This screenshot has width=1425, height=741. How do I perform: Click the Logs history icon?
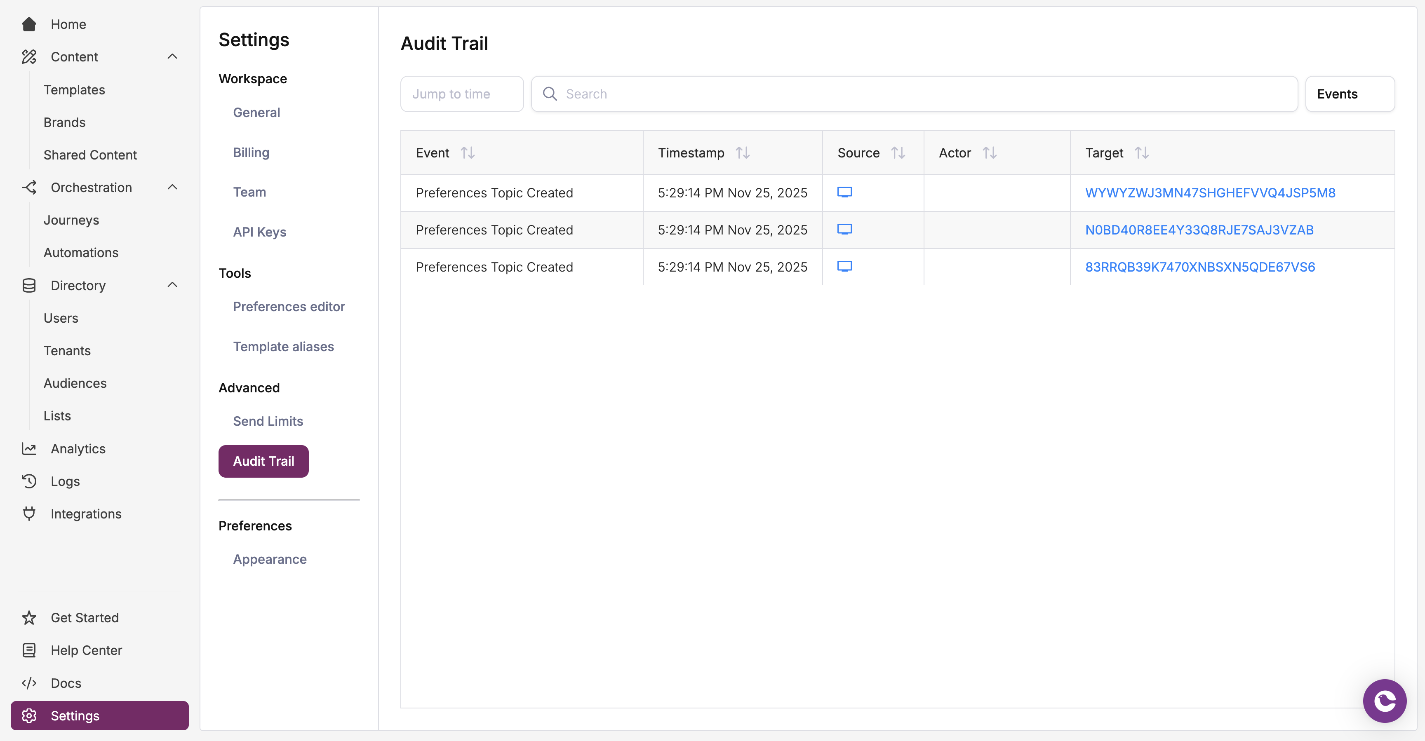click(29, 481)
